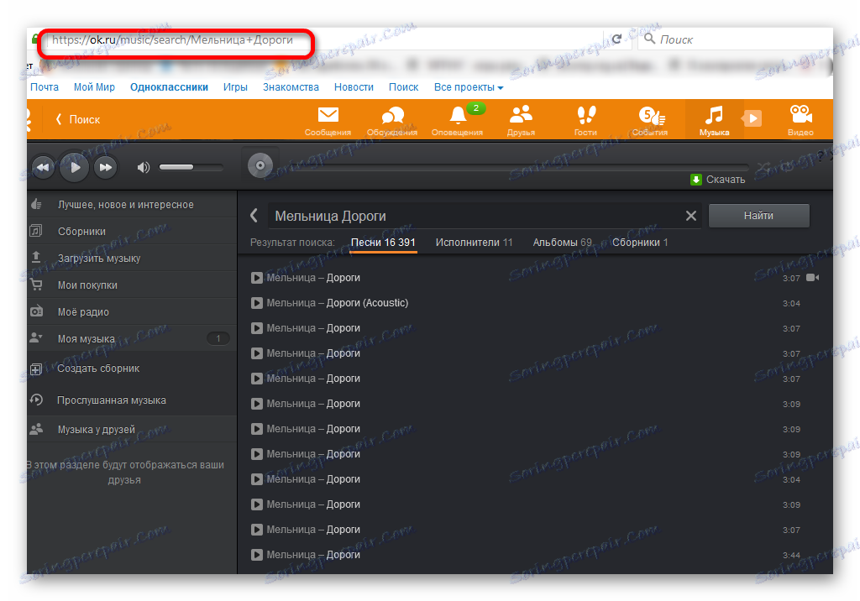Click the browser address bar URL
Viewport: 860px width, 601px height.
click(x=173, y=40)
